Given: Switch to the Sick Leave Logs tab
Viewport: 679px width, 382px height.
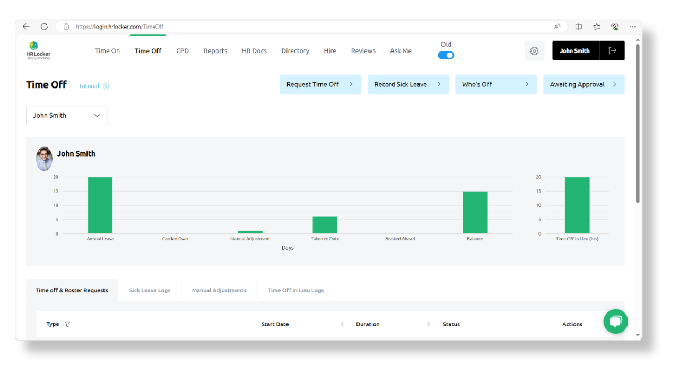Looking at the screenshot, I should [x=150, y=290].
